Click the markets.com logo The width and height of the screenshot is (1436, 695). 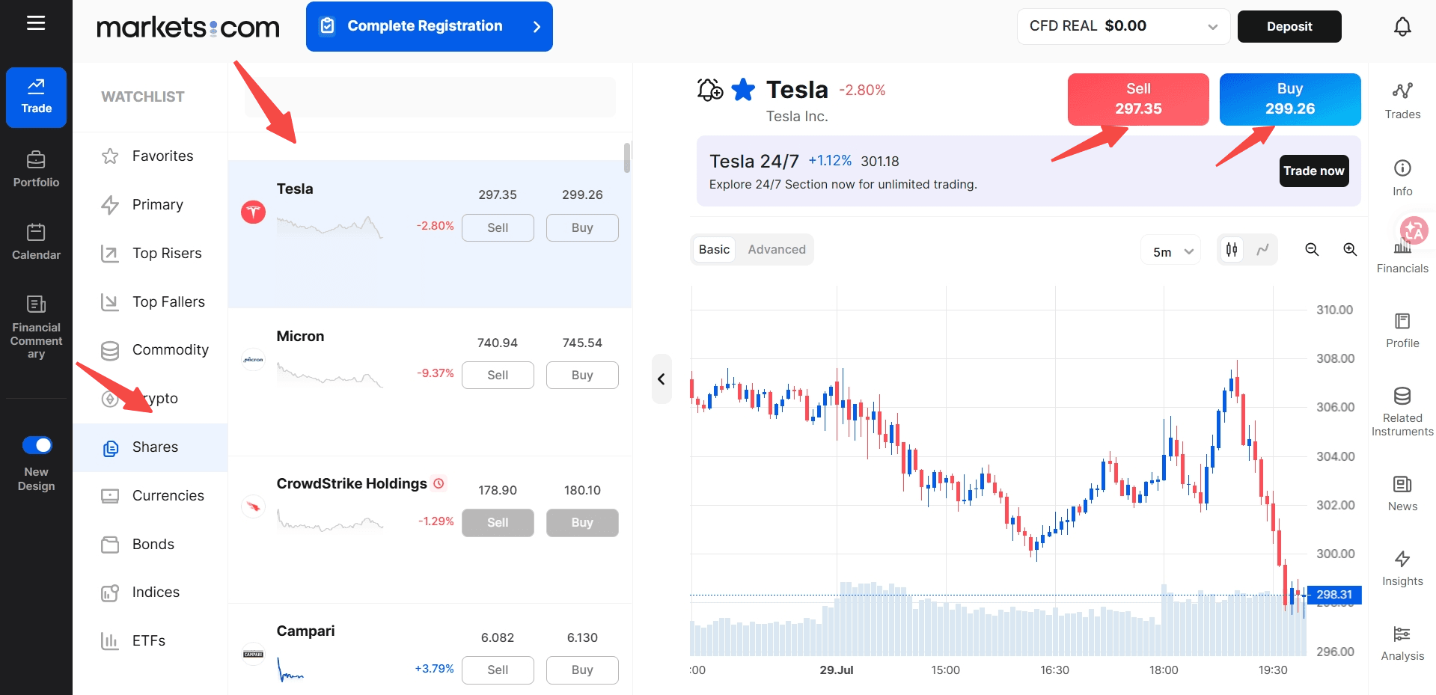(x=188, y=27)
